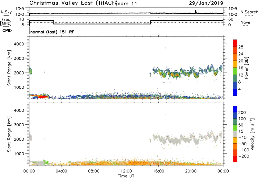Click the 'N.Search' legend label

click(249, 12)
